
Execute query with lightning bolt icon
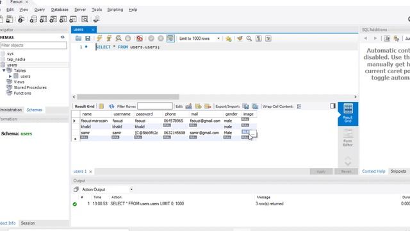(x=99, y=38)
